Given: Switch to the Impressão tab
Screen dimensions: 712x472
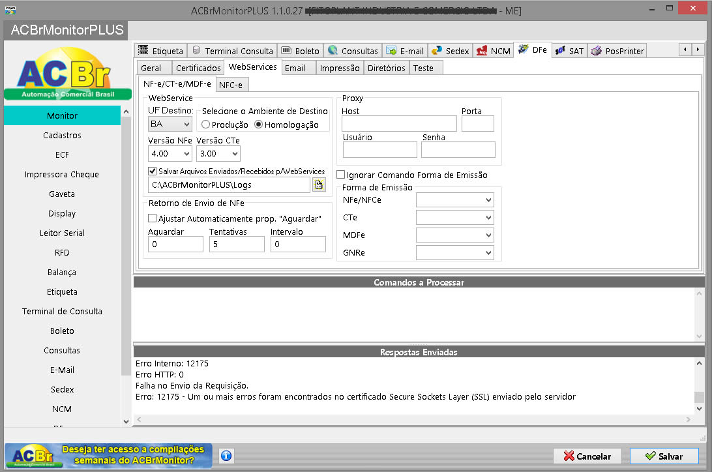Looking at the screenshot, I should click(x=340, y=68).
